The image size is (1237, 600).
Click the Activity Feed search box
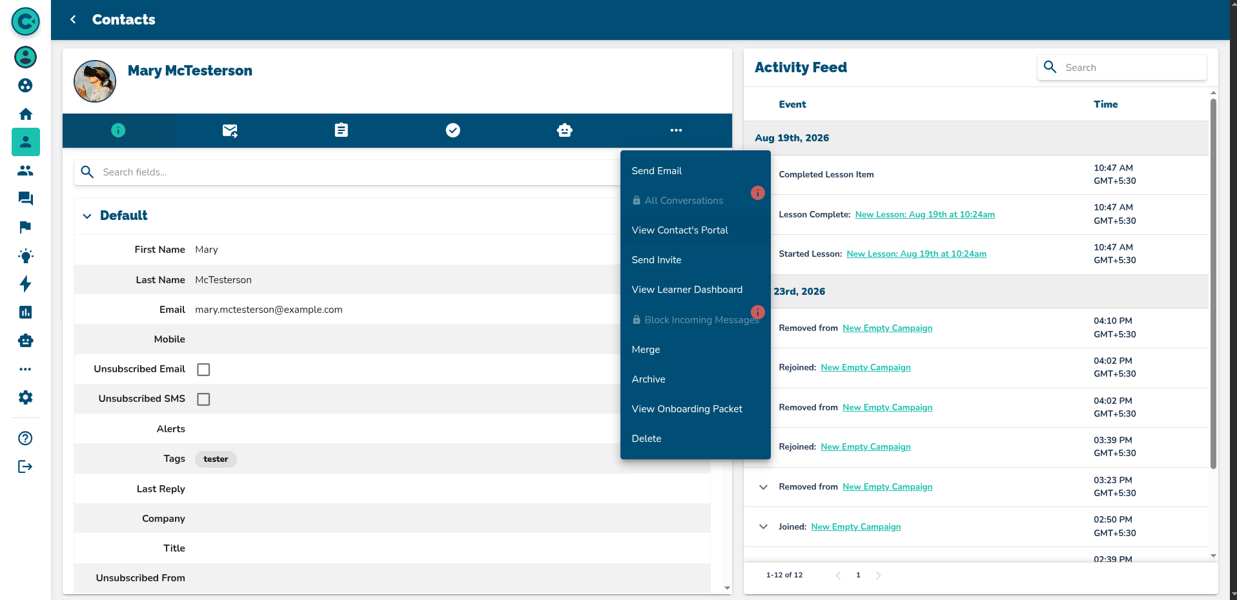1121,68
